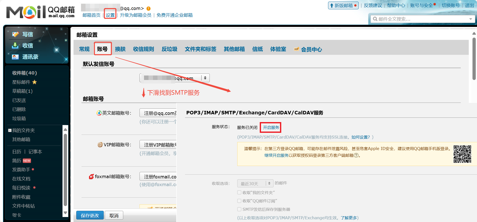This screenshot has height=222, width=477.
Task: Switch to the 体验室 tab
Action: tap(278, 49)
